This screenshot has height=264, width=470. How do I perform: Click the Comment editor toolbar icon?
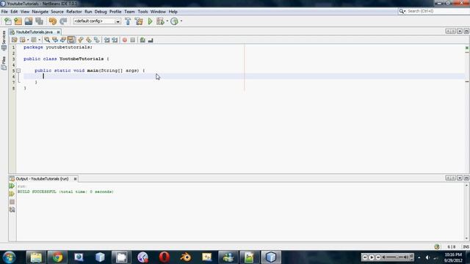142,40
